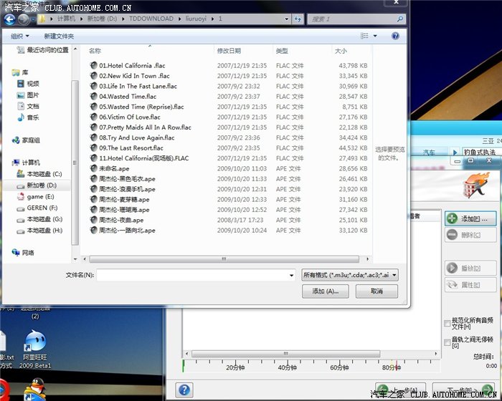Viewport: 502px width, 401px height.
Task: Click the green add (添加) button icon
Action: tap(452, 218)
